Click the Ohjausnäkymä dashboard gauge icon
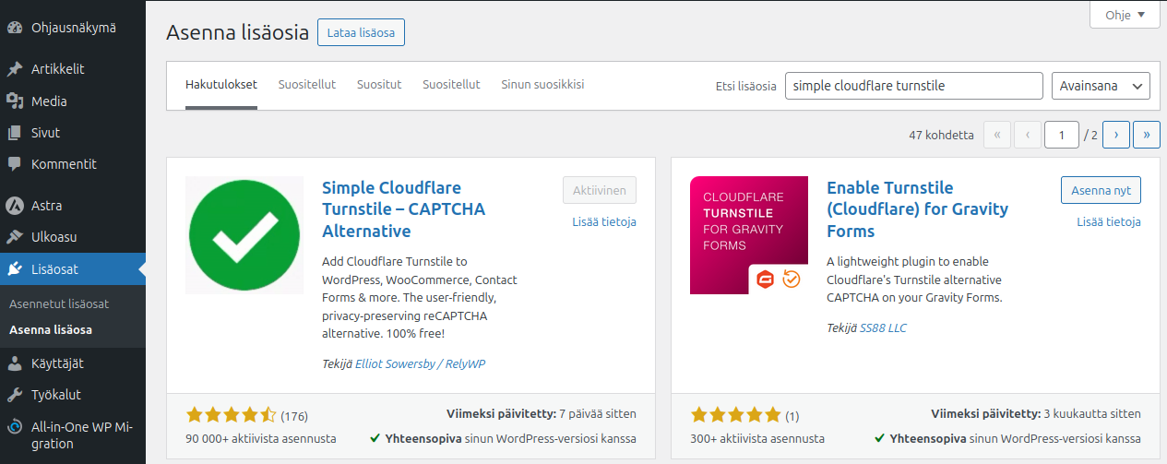1167x464 pixels. click(14, 28)
